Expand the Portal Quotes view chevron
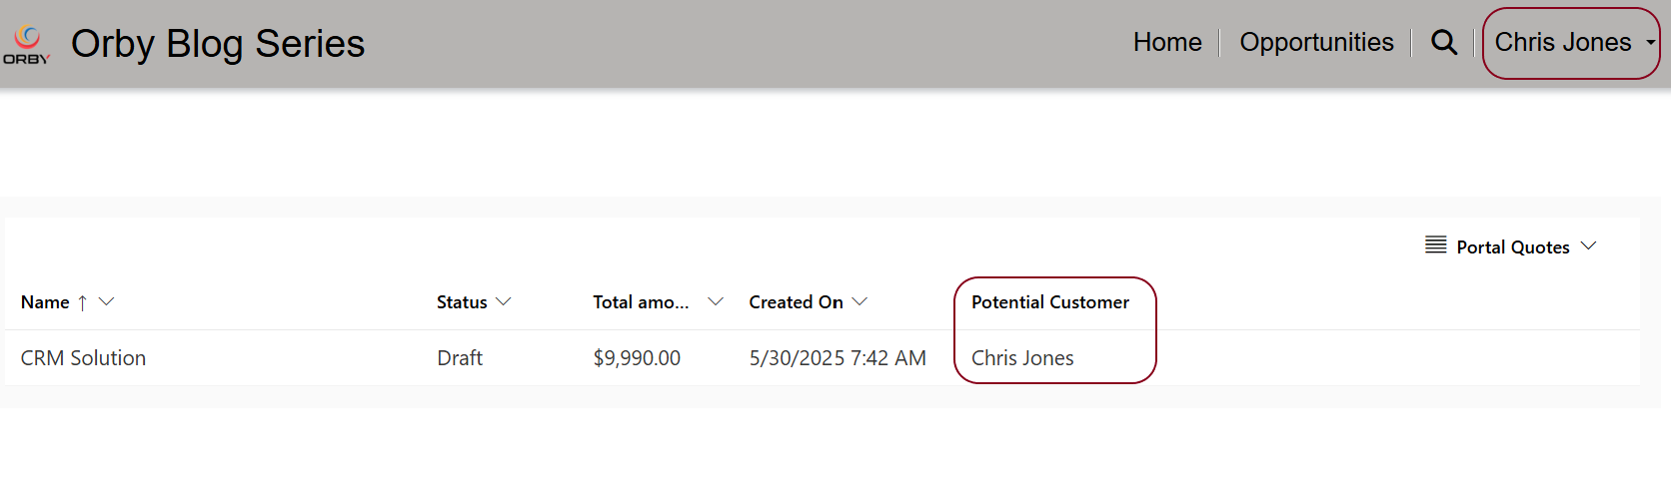Screen dimensions: 1671x486 [x=1589, y=245]
